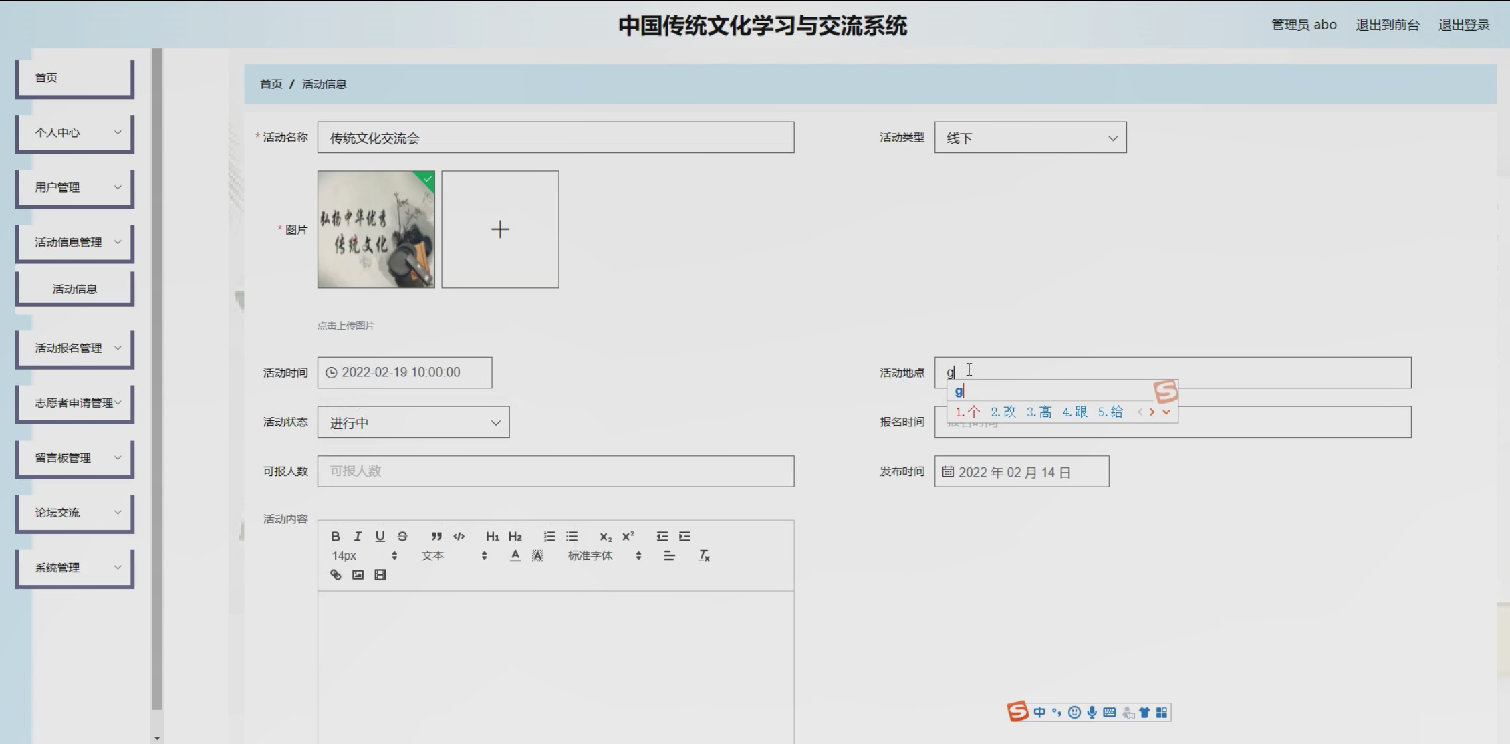Click the 退出到前台 link
Screen dimensions: 1510x744
(1387, 25)
